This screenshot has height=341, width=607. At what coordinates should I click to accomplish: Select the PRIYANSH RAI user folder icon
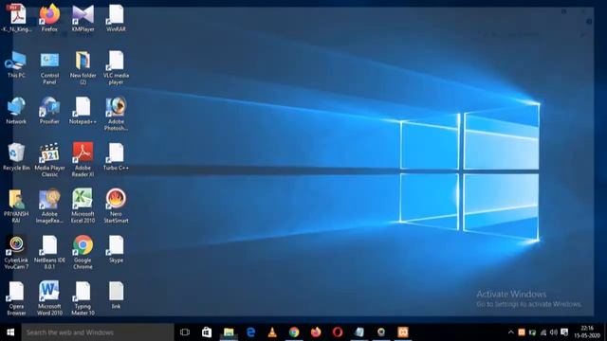click(x=16, y=206)
